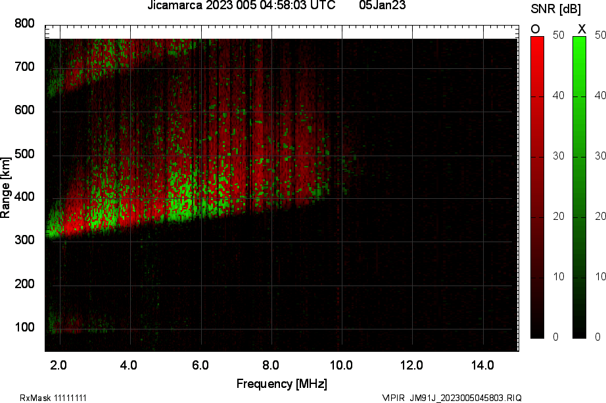Click the 'SNR [dB]' legend heading
Screen dimensions: 606x403
click(556, 9)
